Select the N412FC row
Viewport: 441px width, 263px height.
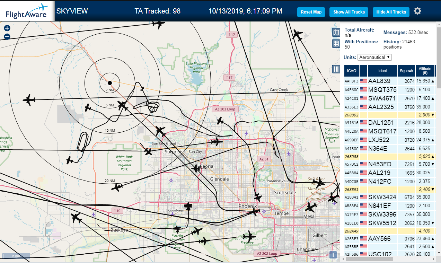pyautogui.click(x=390, y=182)
